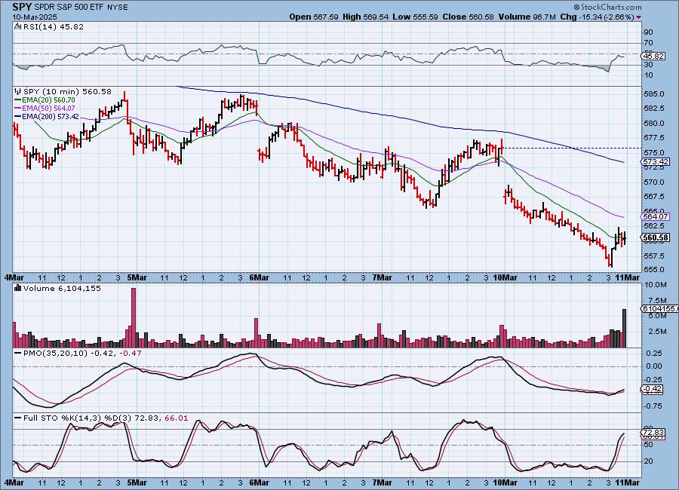Click the red down arrow next to Chg
The width and height of the screenshot is (679, 490).
pyautogui.click(x=639, y=17)
